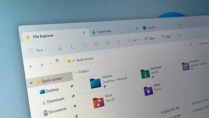Screen dimensions: 209x118
Task: Select Quick access in navigation pane
Action: click(x=50, y=80)
